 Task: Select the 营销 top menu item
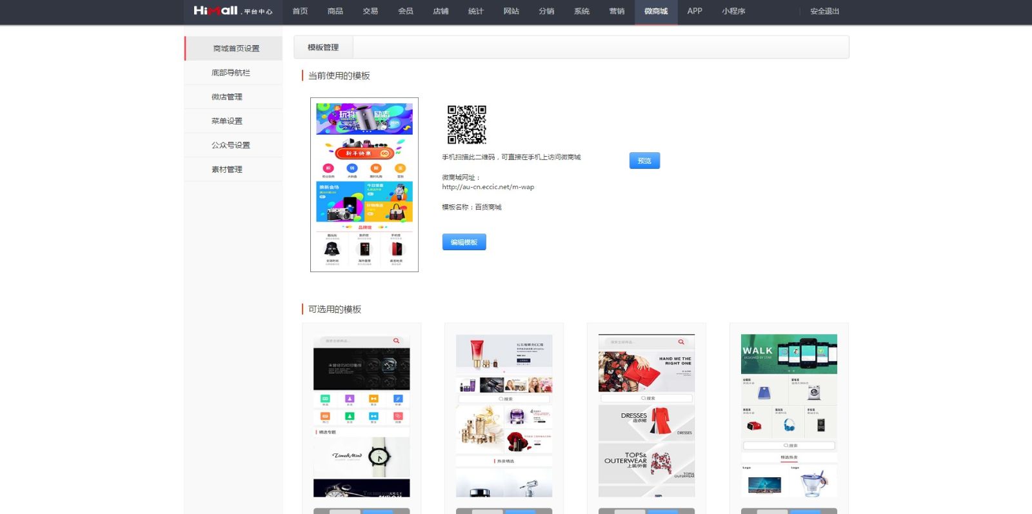[617, 11]
